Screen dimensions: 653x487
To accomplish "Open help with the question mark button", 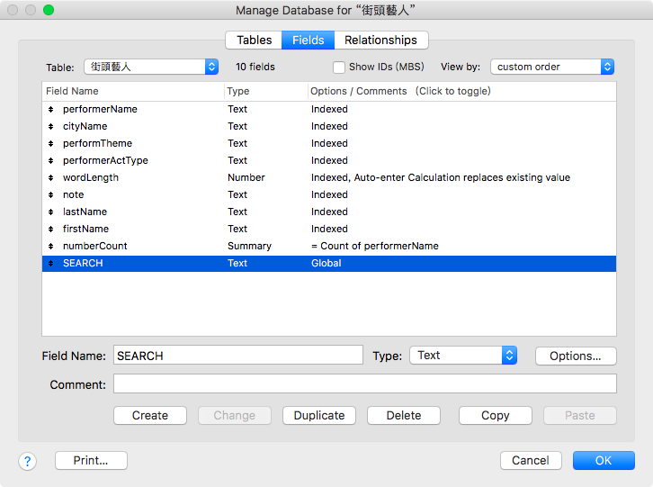I will (28, 461).
